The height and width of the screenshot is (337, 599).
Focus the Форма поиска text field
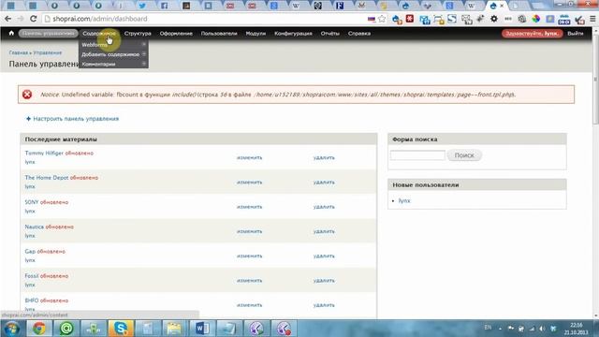coord(417,155)
